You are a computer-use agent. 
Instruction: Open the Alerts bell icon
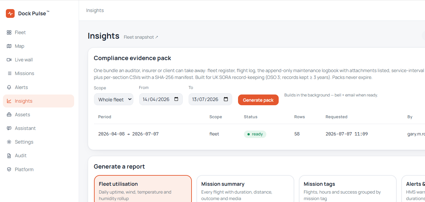pyautogui.click(x=9, y=87)
